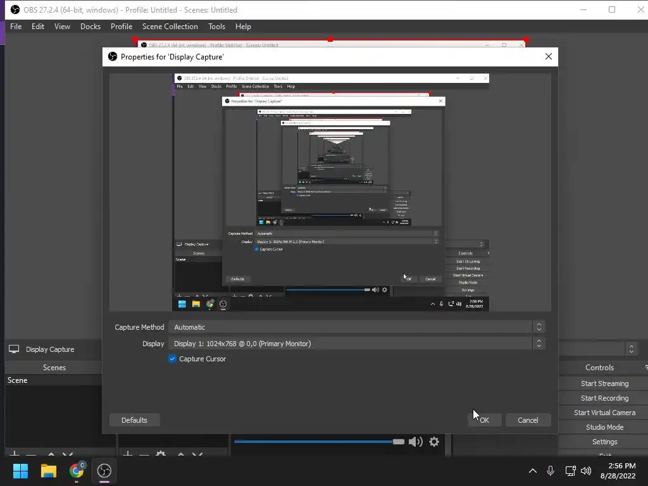The width and height of the screenshot is (648, 486).
Task: Open OBS Settings from Controls panel
Action: [604, 442]
